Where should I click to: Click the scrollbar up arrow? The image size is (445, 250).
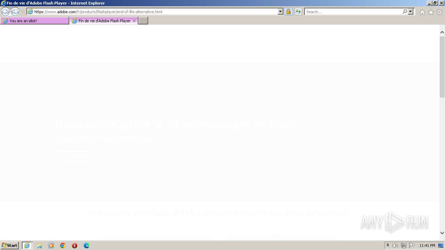coord(442,32)
